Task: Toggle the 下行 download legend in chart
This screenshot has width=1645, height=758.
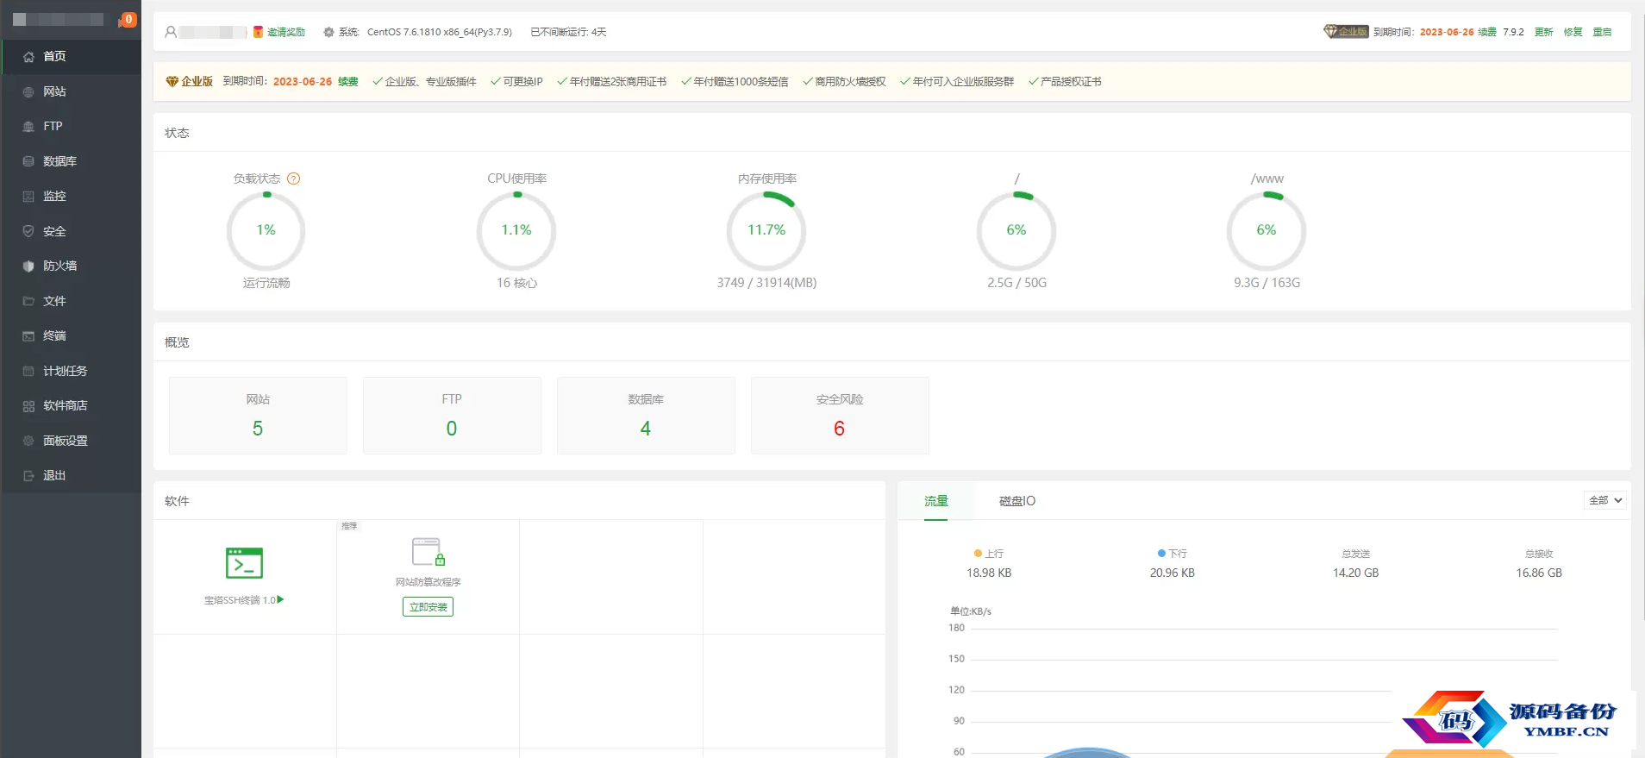Action: tap(1173, 554)
